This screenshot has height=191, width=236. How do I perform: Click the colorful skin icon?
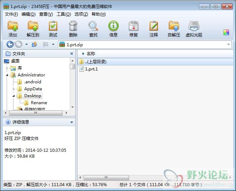[x=226, y=32]
